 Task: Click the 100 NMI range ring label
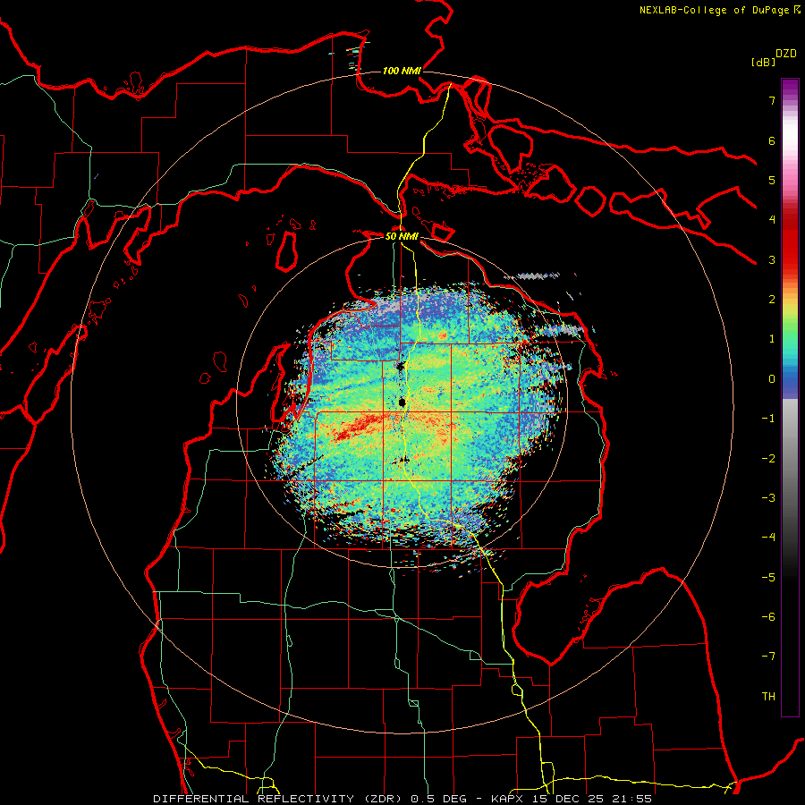pos(402,71)
